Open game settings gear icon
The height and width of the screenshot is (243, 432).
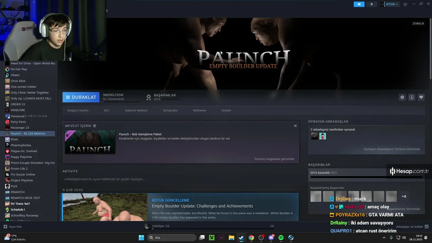coord(402,97)
